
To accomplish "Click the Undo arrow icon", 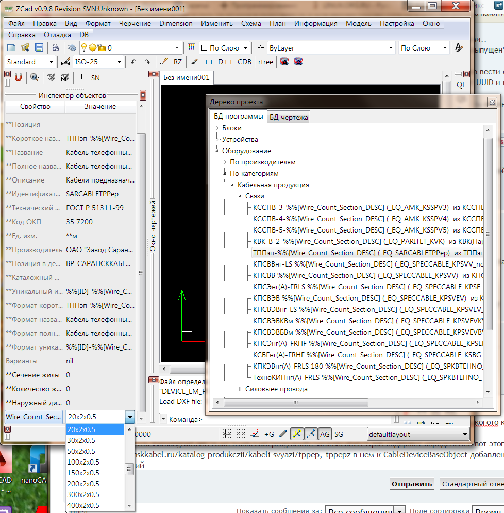I will click(133, 62).
